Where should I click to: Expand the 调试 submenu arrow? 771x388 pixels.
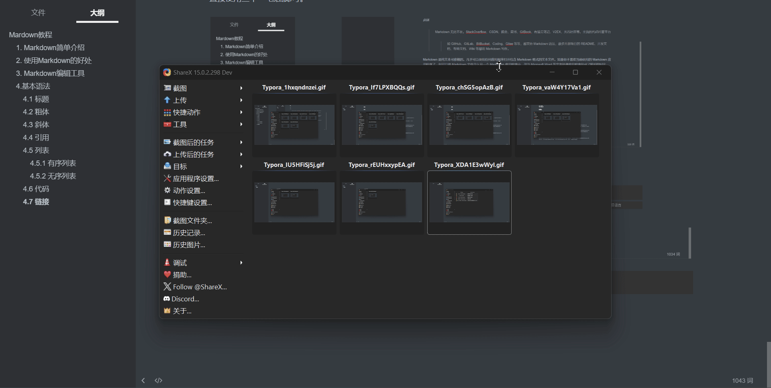[241, 262]
